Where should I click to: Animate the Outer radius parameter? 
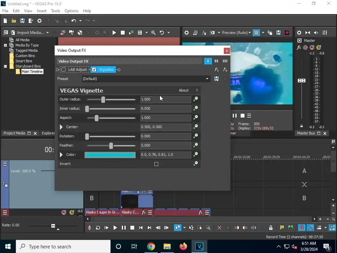[195, 99]
